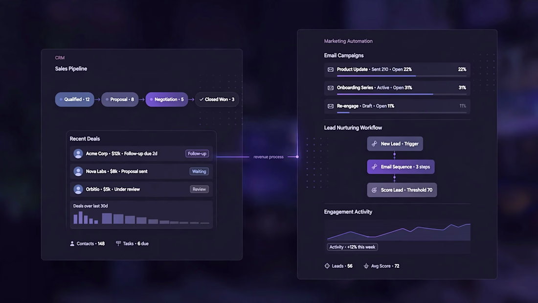Image resolution: width=538 pixels, height=303 pixels.
Task: Click the link icon on New Lead Trigger
Action: pos(374,144)
